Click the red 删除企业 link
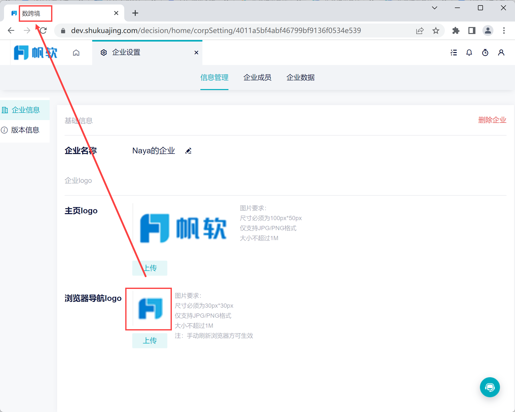515x412 pixels. click(492, 120)
